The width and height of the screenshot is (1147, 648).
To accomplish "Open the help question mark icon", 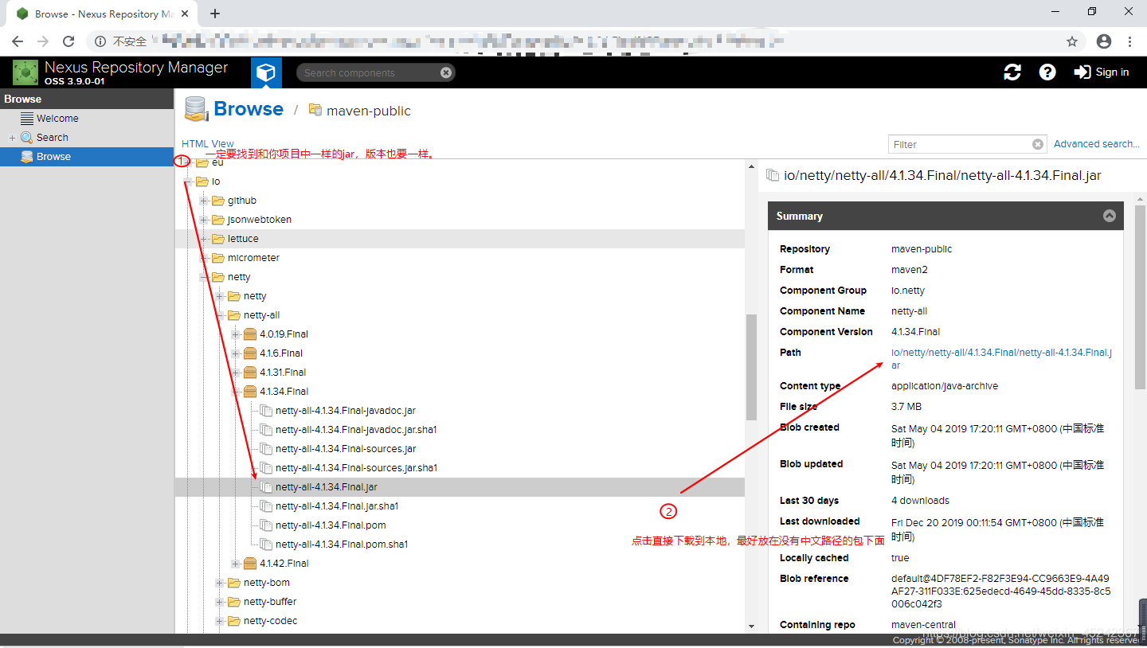I will pyautogui.click(x=1047, y=72).
